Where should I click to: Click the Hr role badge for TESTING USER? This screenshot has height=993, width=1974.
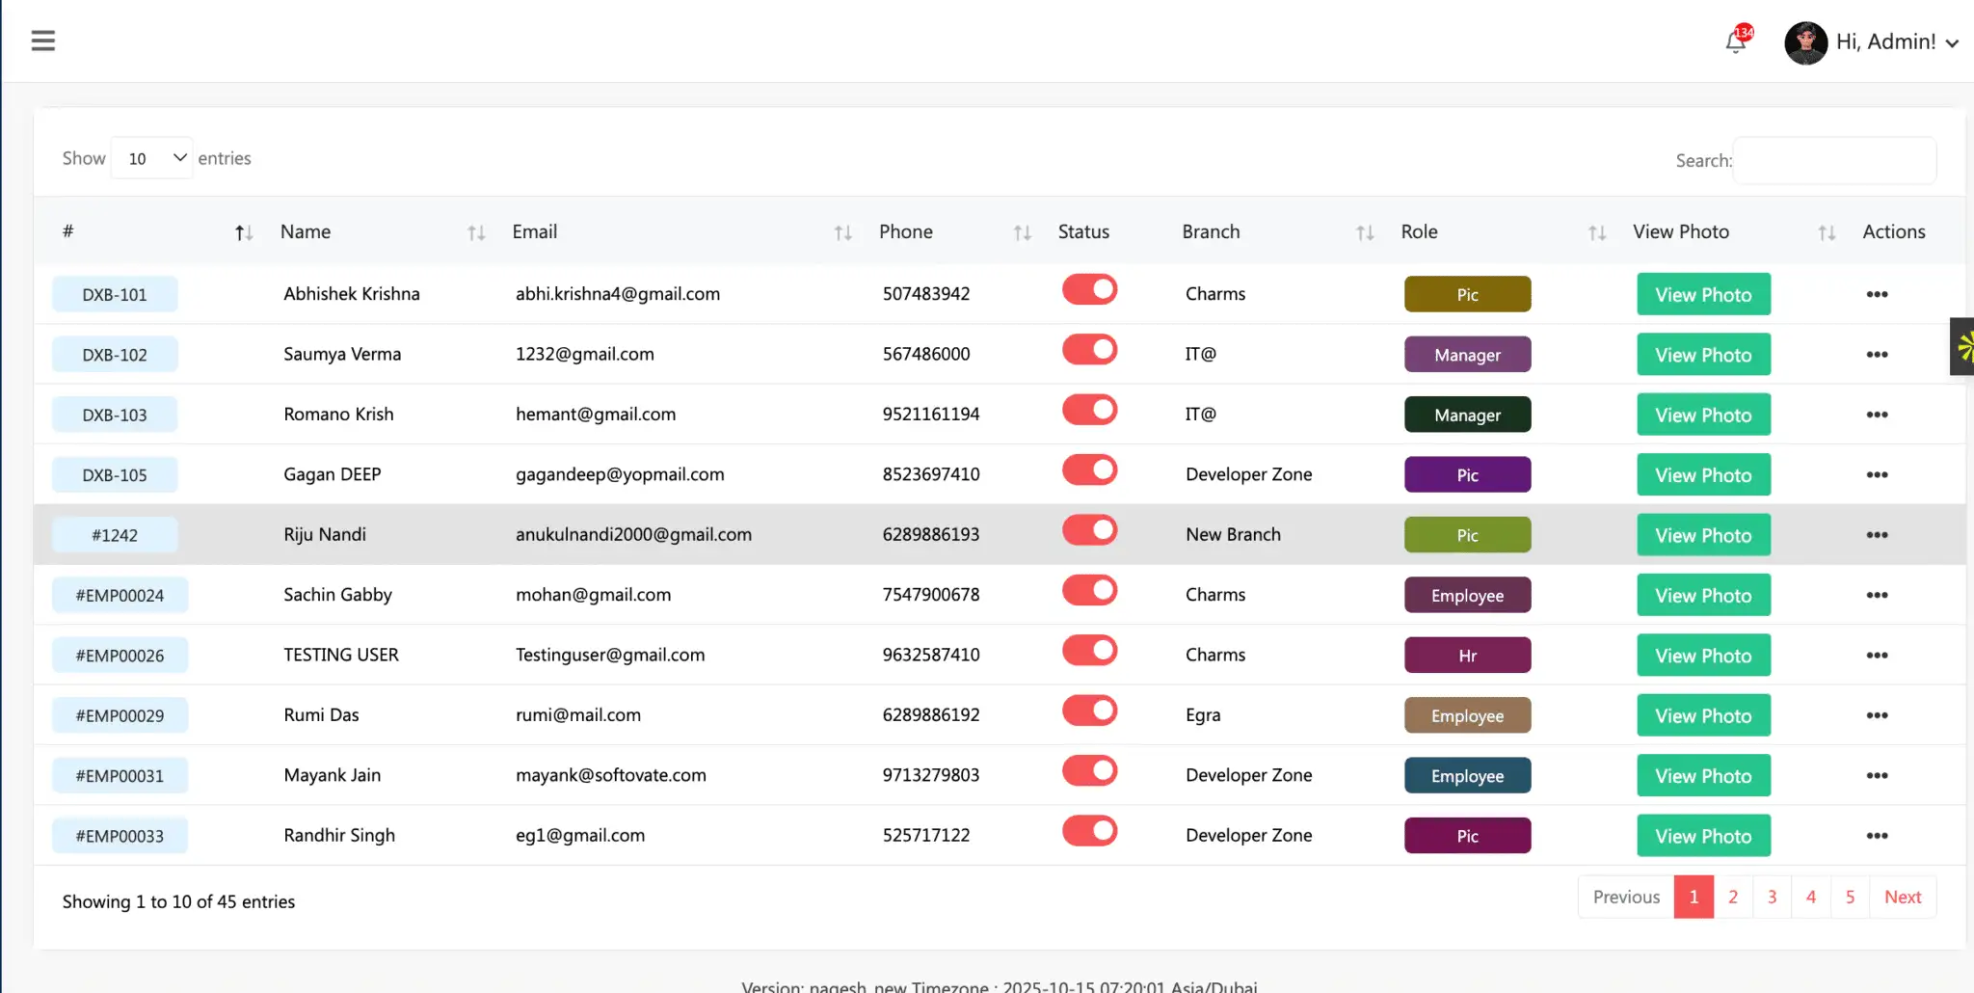(x=1467, y=656)
